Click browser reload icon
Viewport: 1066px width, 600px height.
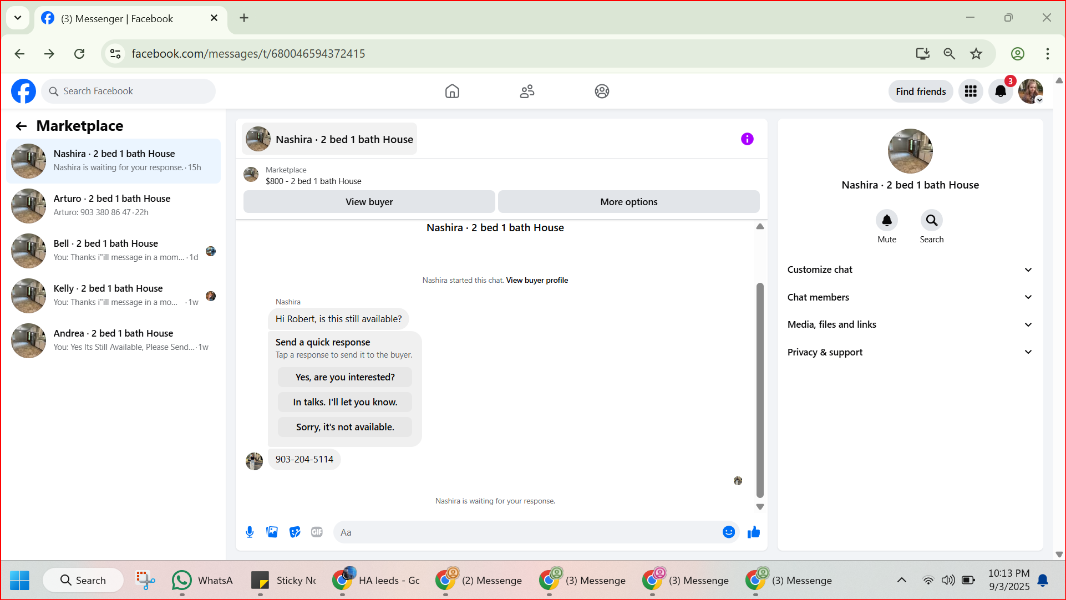tap(79, 54)
